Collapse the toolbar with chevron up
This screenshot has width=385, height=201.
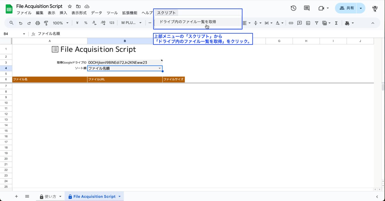[x=373, y=23]
